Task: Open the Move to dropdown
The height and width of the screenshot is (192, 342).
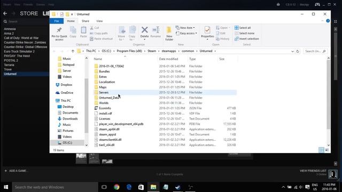Action: pos(121,33)
